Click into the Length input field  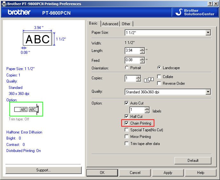pos(132,51)
